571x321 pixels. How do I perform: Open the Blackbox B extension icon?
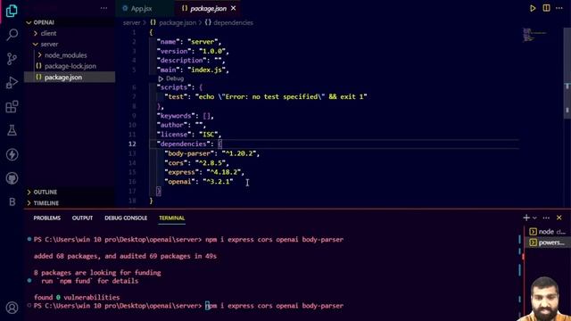[12, 202]
